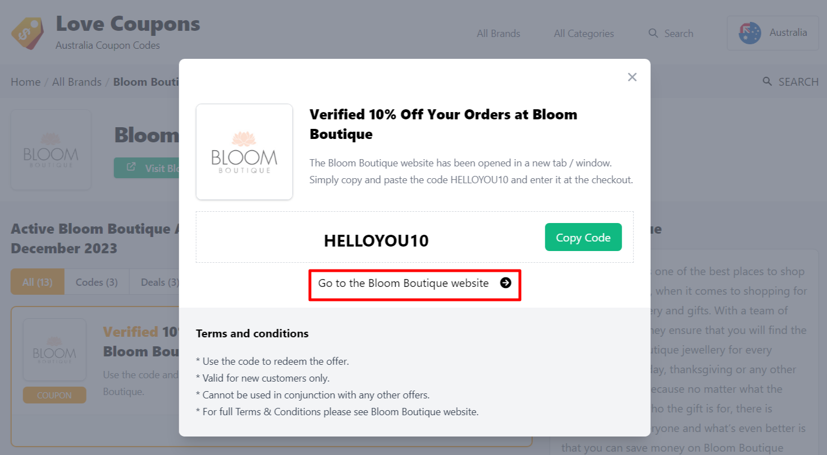
Task: Follow the Go to the Bloom Boutique website link
Action: [x=404, y=284]
